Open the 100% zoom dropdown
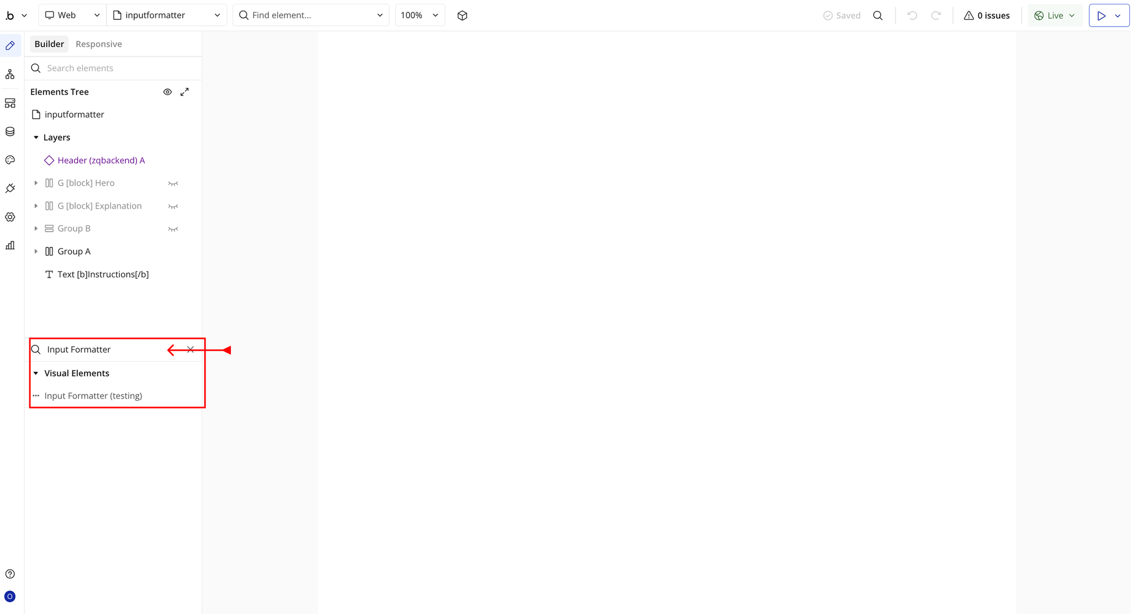The image size is (1131, 614). click(420, 15)
